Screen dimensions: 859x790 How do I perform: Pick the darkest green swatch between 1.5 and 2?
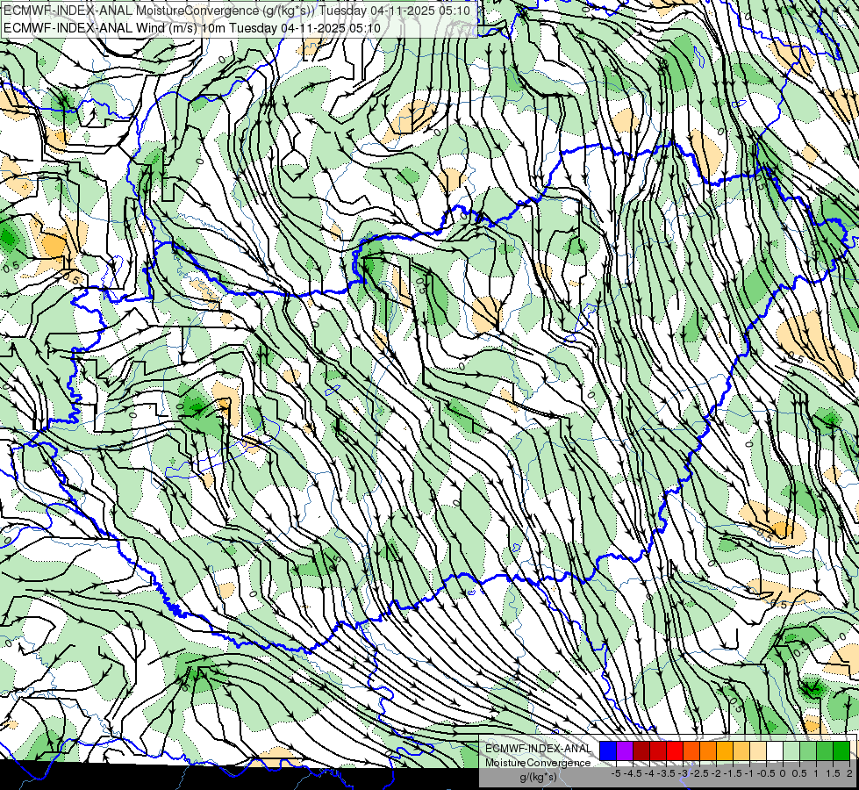841,750
